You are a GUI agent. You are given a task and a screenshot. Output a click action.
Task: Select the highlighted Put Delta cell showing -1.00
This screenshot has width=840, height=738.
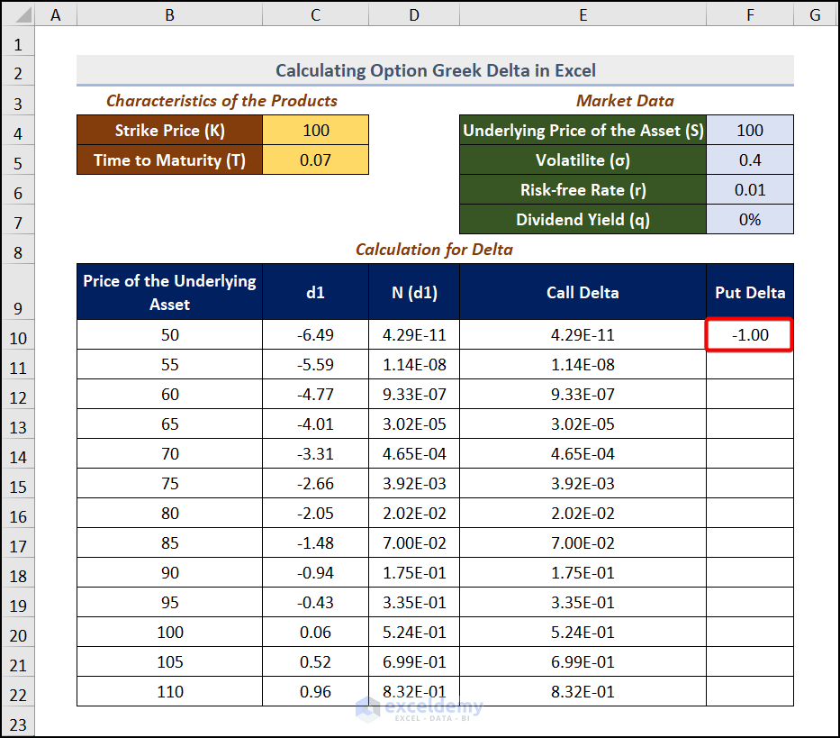750,334
